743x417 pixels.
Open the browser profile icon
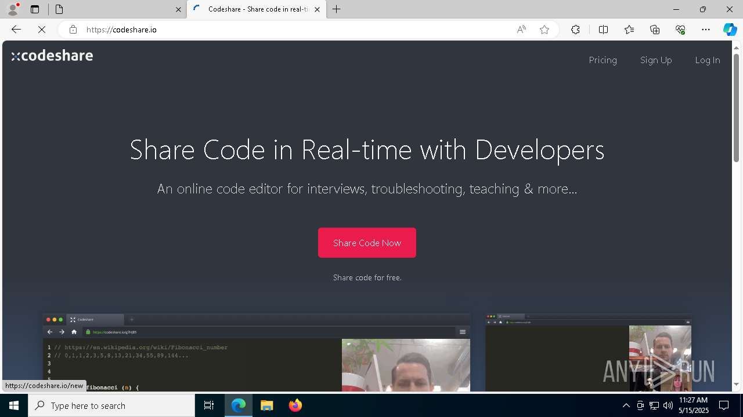[13, 9]
